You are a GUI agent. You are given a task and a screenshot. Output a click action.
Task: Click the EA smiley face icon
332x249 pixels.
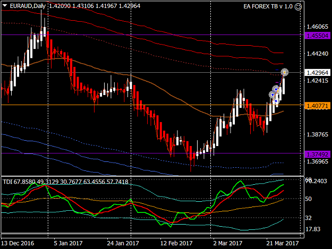point(298,7)
